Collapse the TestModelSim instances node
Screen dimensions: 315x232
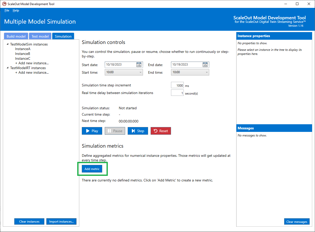(x=8, y=44)
